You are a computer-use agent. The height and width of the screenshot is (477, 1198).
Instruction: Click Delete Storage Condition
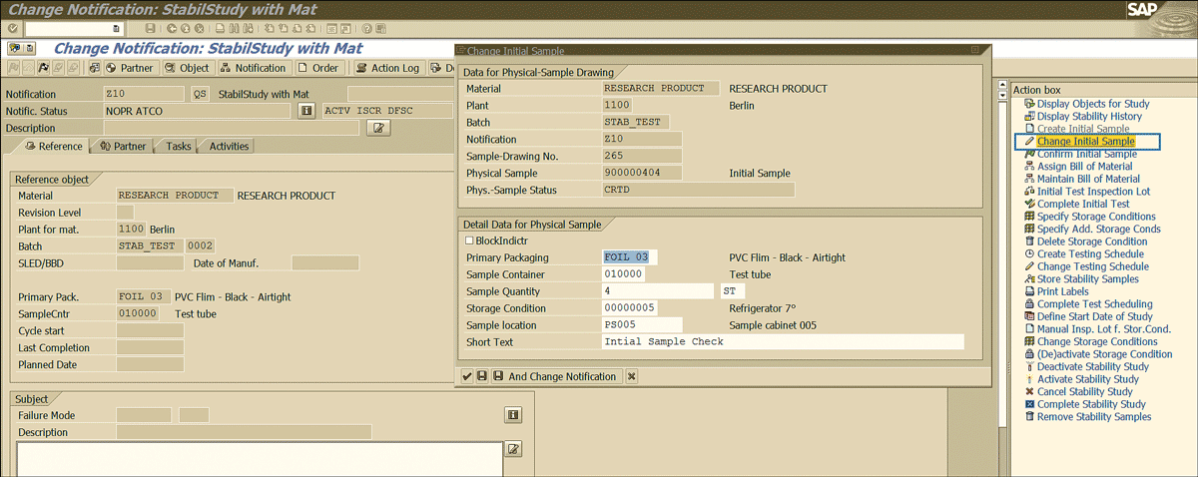(1092, 241)
